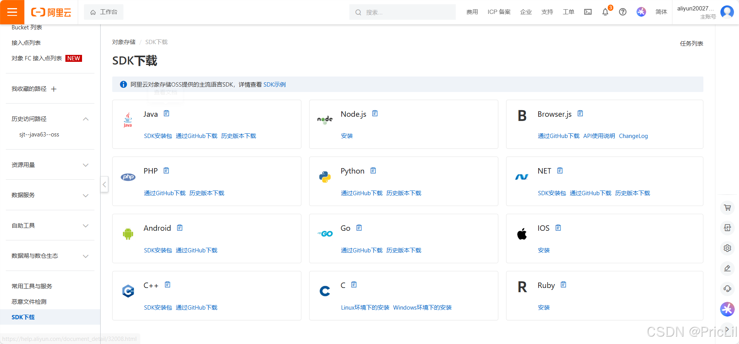
Task: Open the 工作台 workbench tab
Action: pos(104,12)
